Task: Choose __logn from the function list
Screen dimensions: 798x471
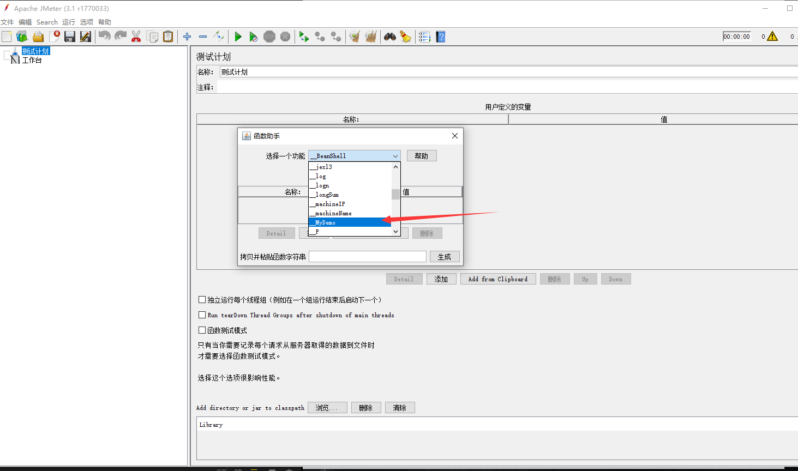Action: point(350,185)
